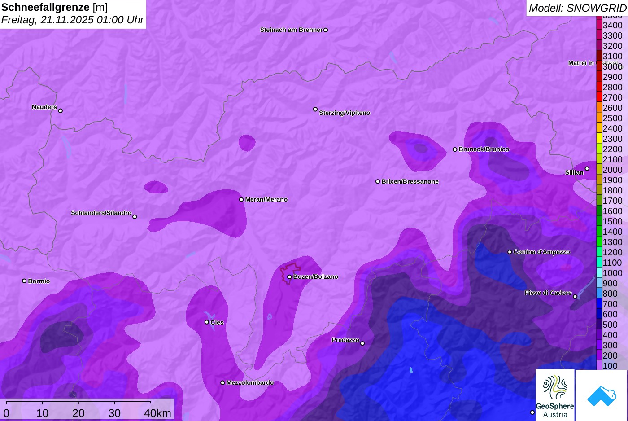This screenshot has width=628, height=421.
Task: Click the Modell: SNOWGRID label
Action: 577,8
